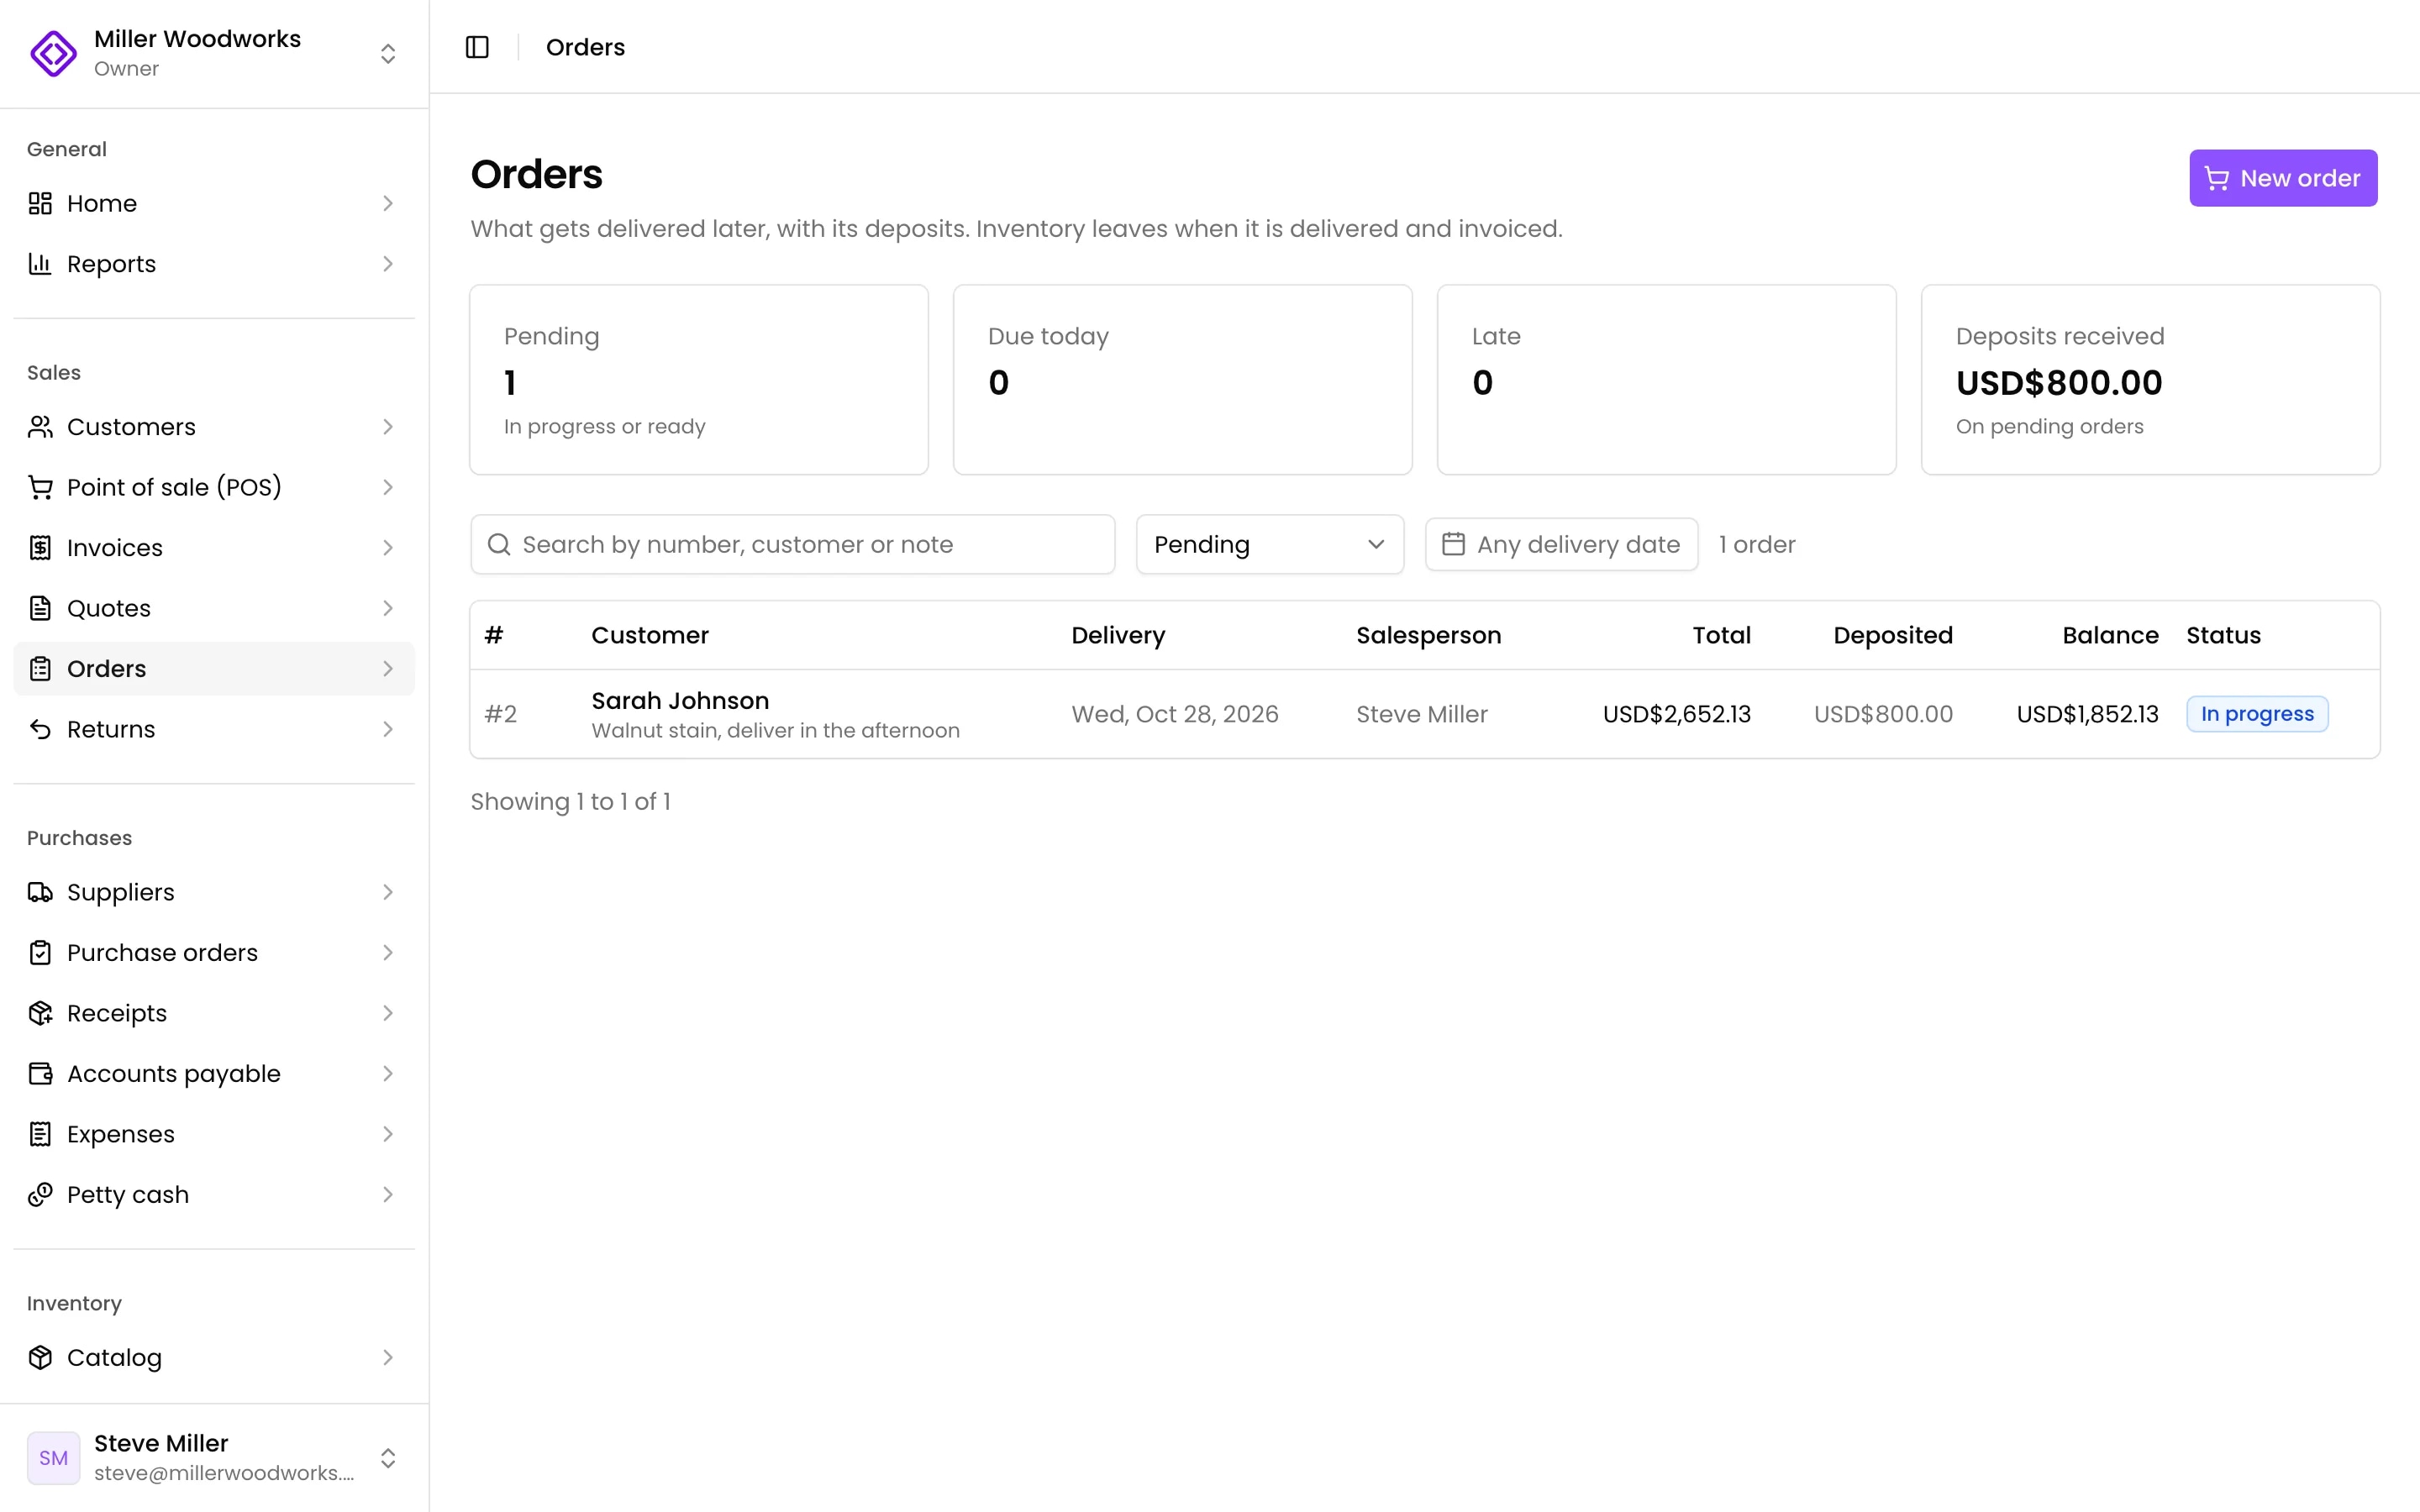Viewport: 2420px width, 1512px height.
Task: Click the Due today summary card
Action: pos(1183,380)
